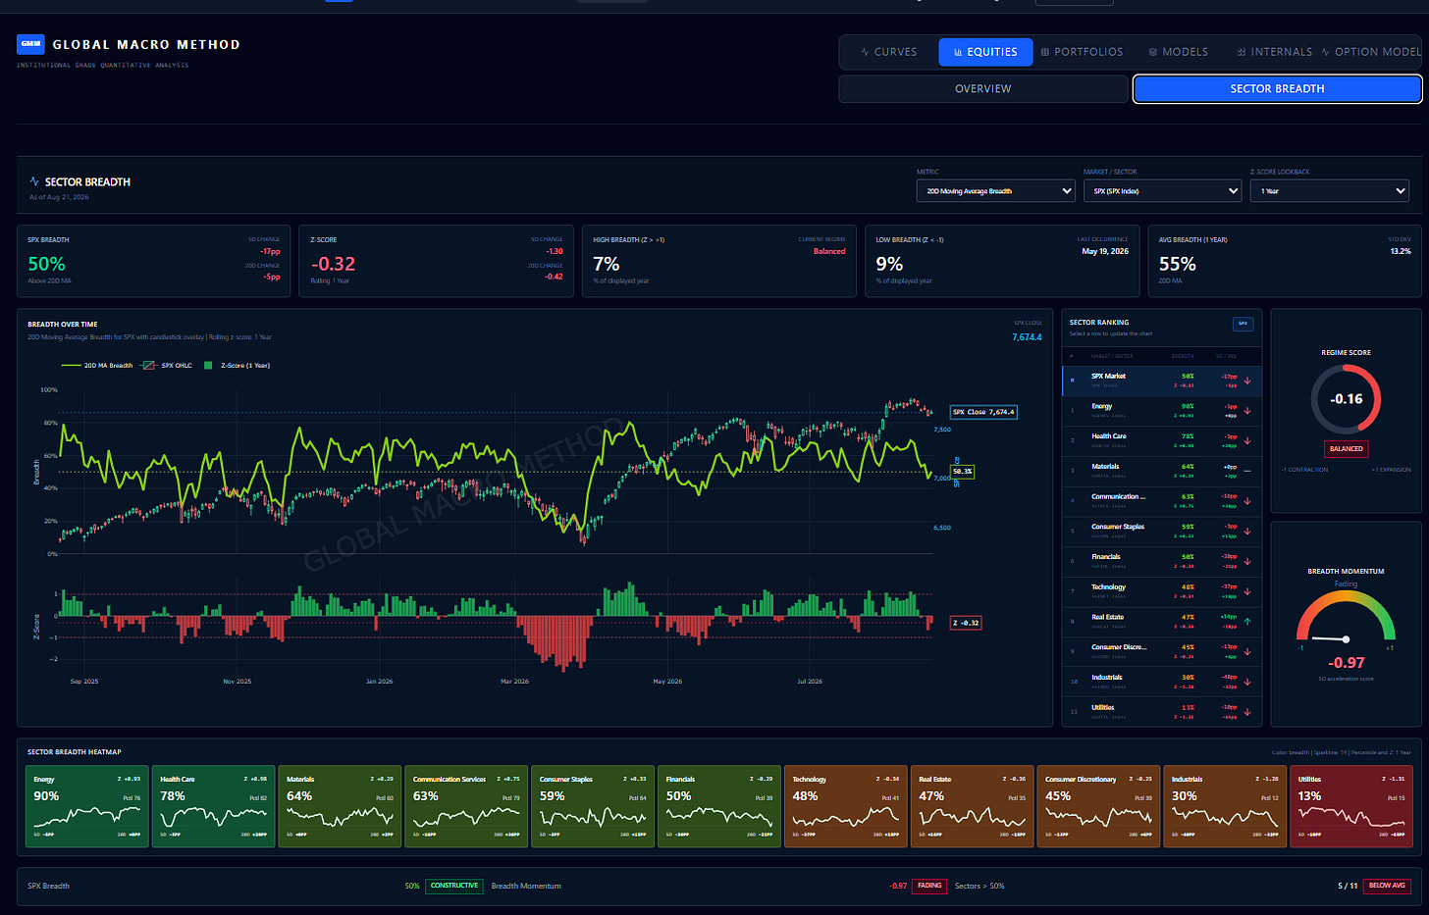Click the Sector Breadth pulse icon
Screen dimensions: 1429x915
[34, 181]
